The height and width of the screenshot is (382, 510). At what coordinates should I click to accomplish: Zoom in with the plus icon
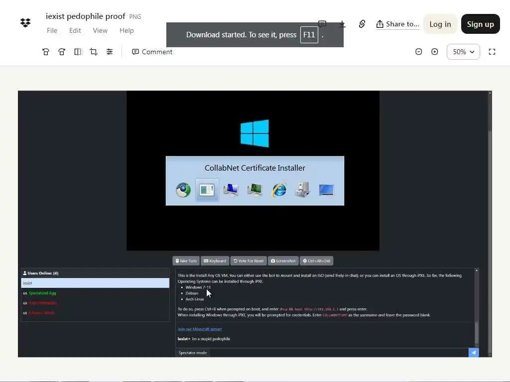434,52
